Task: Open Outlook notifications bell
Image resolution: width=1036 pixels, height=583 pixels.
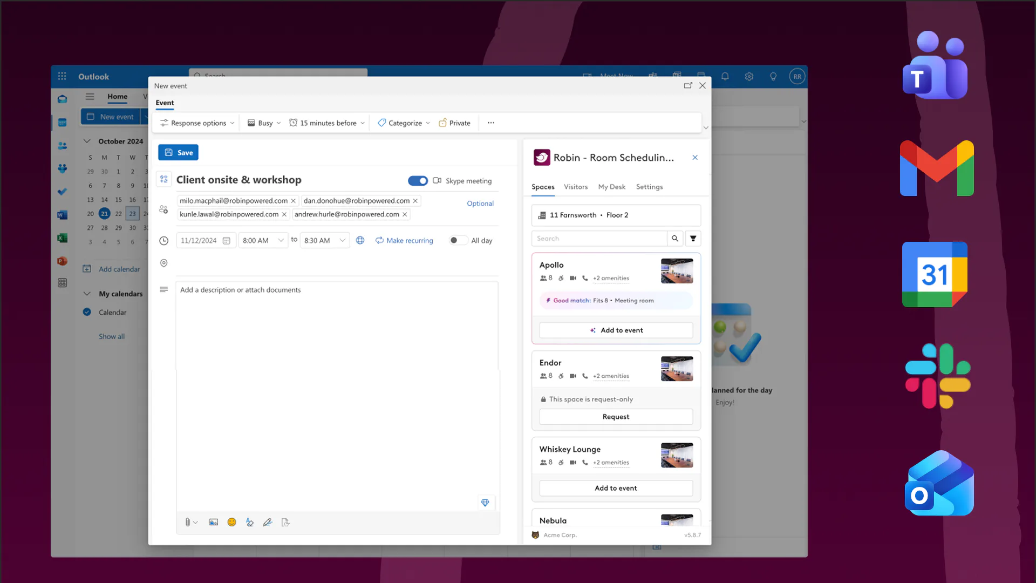Action: click(x=725, y=77)
